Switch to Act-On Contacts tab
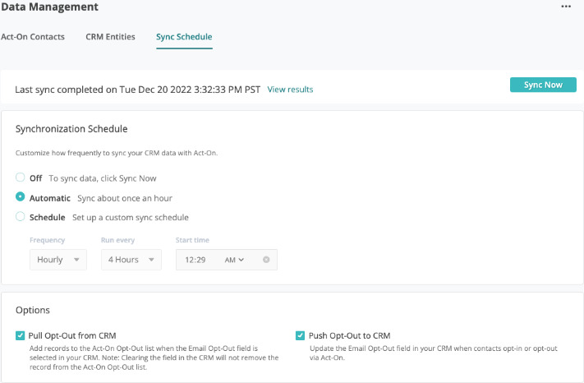 pyautogui.click(x=33, y=37)
